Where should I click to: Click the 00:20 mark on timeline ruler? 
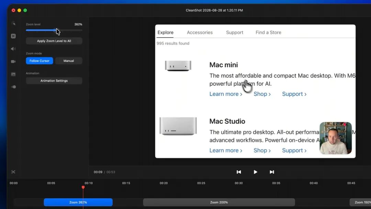(x=164, y=183)
